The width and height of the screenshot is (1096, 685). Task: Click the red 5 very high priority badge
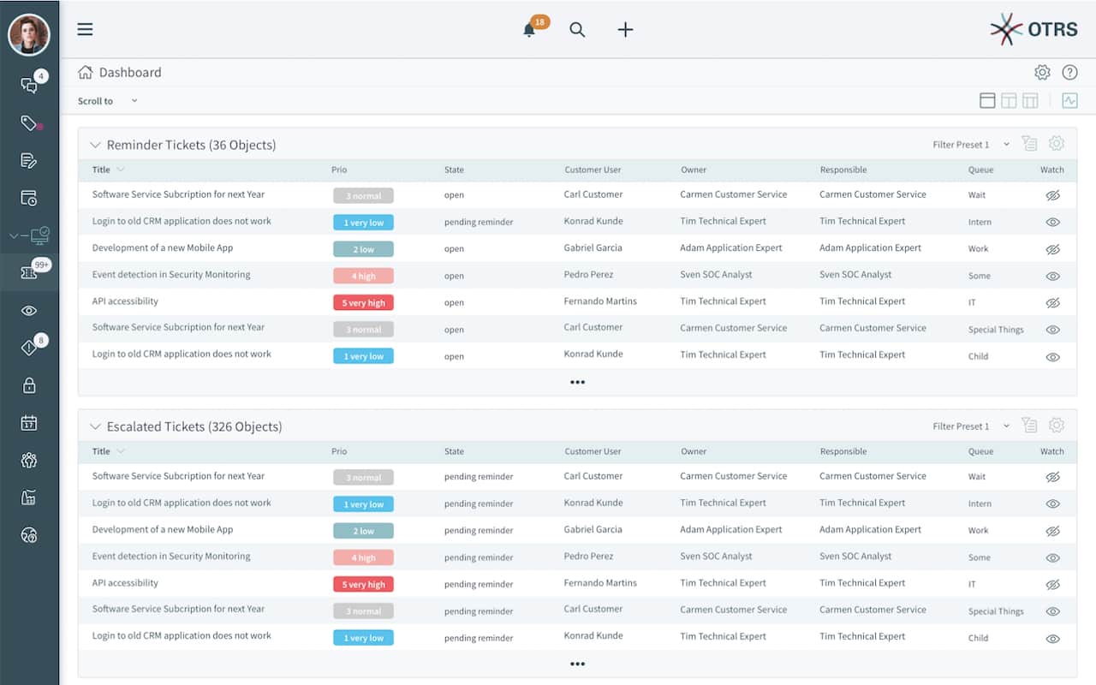363,302
